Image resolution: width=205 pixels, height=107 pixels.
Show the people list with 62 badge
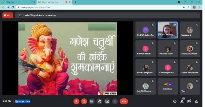[x=182, y=101]
